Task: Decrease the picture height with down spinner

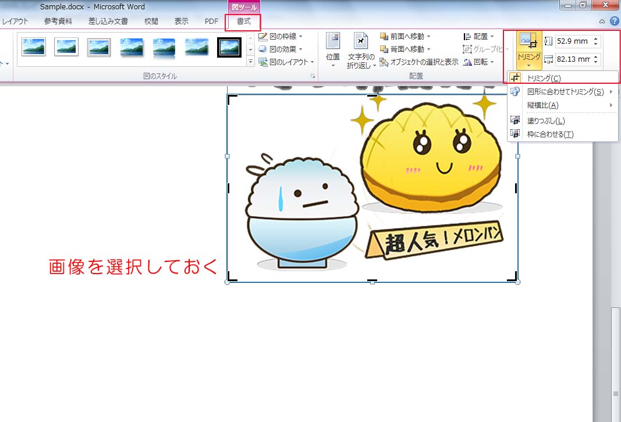Action: point(596,44)
